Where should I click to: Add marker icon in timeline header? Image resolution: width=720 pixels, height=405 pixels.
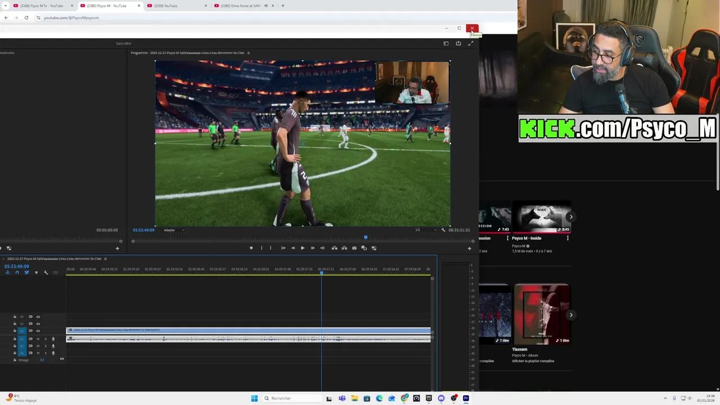36,273
